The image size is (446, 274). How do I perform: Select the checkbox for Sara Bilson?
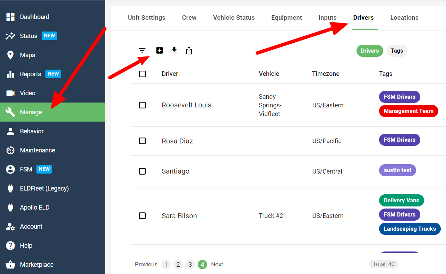click(x=142, y=215)
